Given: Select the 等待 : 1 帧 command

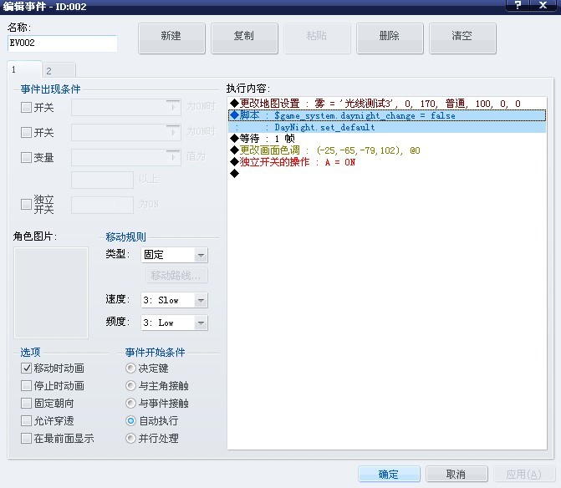Looking at the screenshot, I should 387,139.
